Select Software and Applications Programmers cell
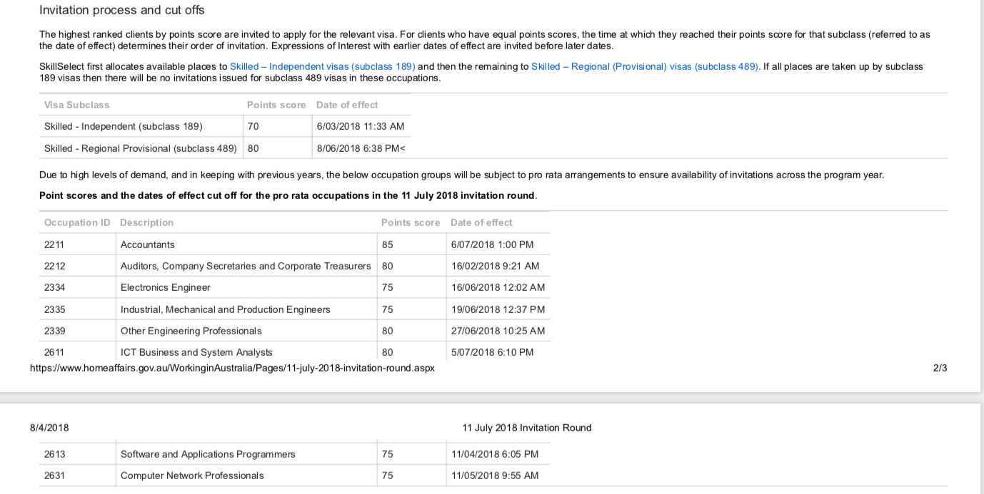The width and height of the screenshot is (984, 494). pos(208,454)
